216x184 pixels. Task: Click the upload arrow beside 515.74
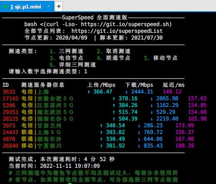coord(114,112)
